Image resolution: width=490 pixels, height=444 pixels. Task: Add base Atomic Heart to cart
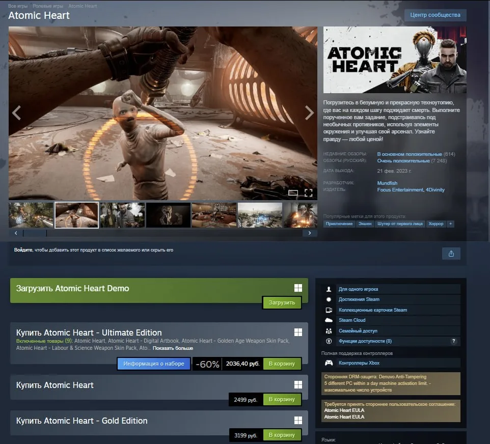[x=282, y=399]
